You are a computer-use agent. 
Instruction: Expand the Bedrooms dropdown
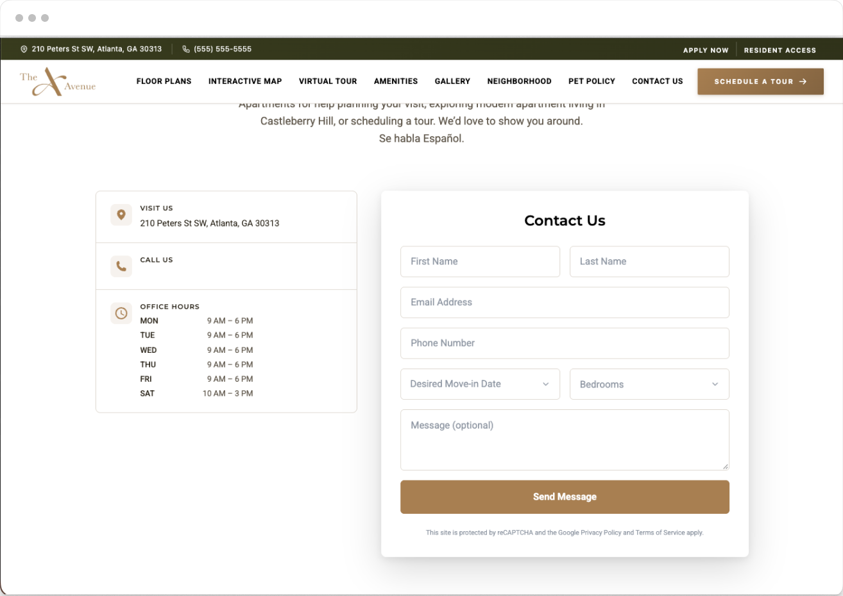pos(649,384)
